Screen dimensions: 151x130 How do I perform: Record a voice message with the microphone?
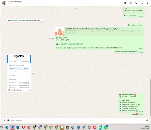pyautogui.click(x=147, y=120)
